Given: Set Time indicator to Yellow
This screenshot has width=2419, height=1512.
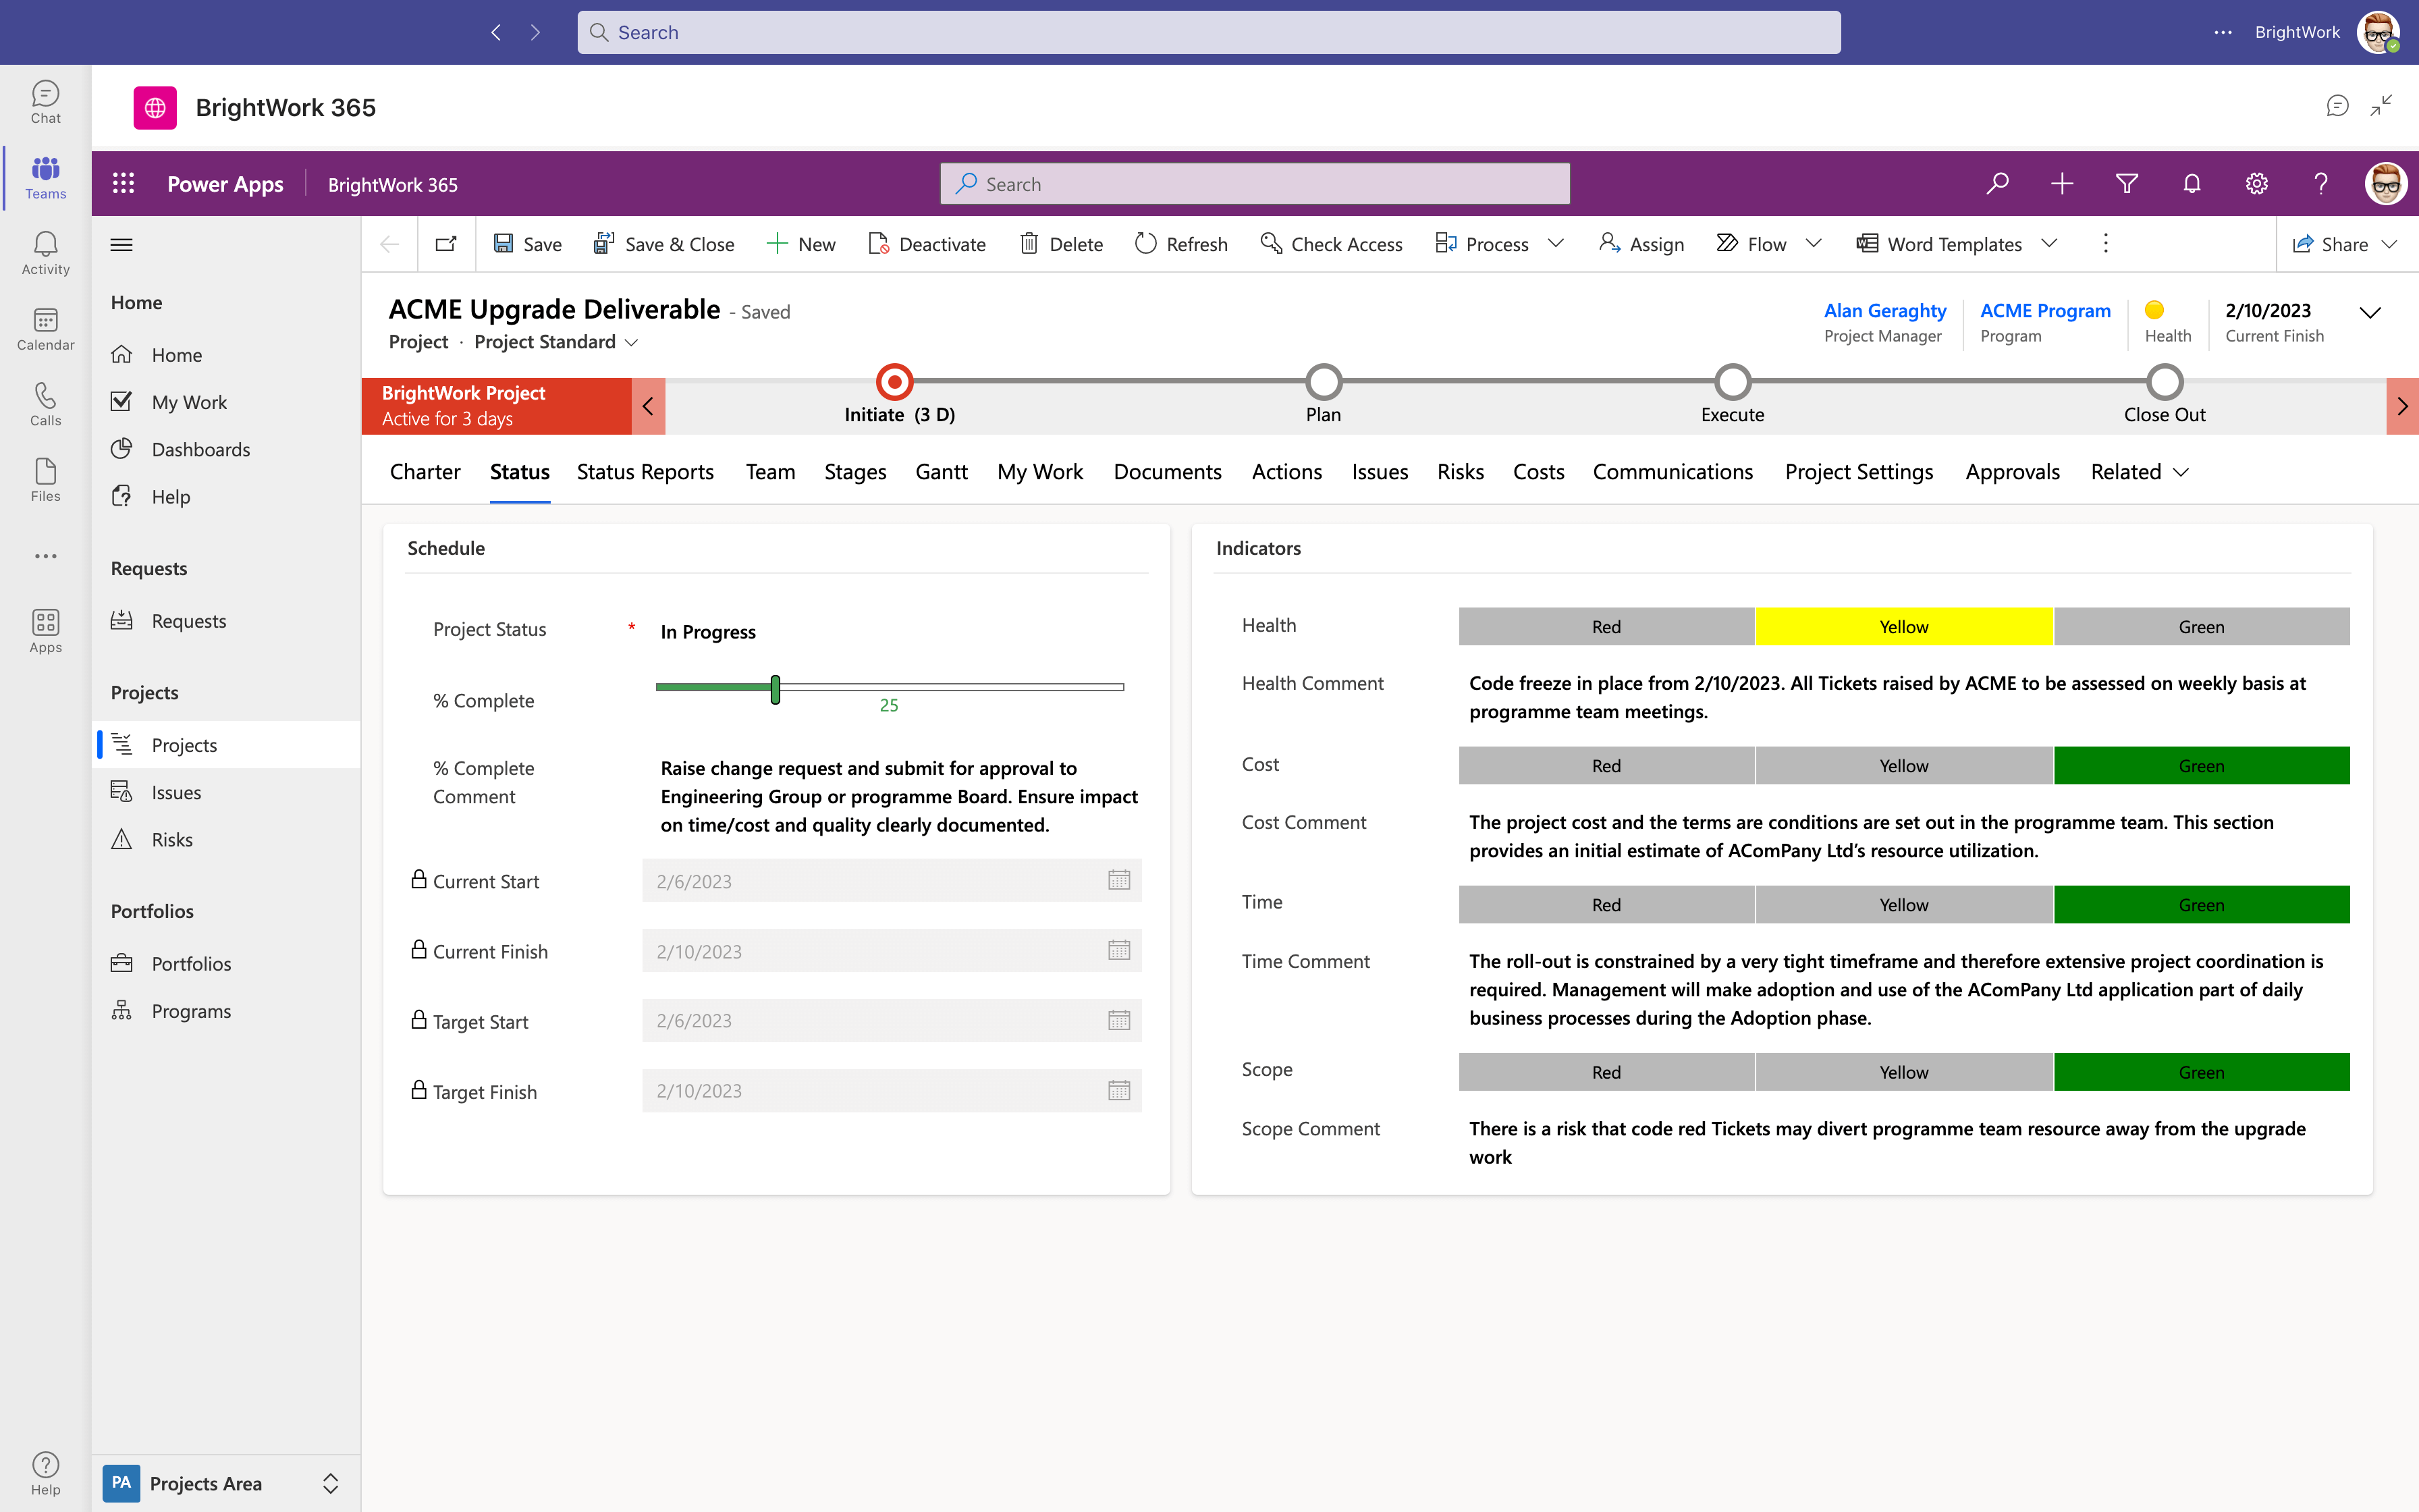Looking at the screenshot, I should (1903, 905).
